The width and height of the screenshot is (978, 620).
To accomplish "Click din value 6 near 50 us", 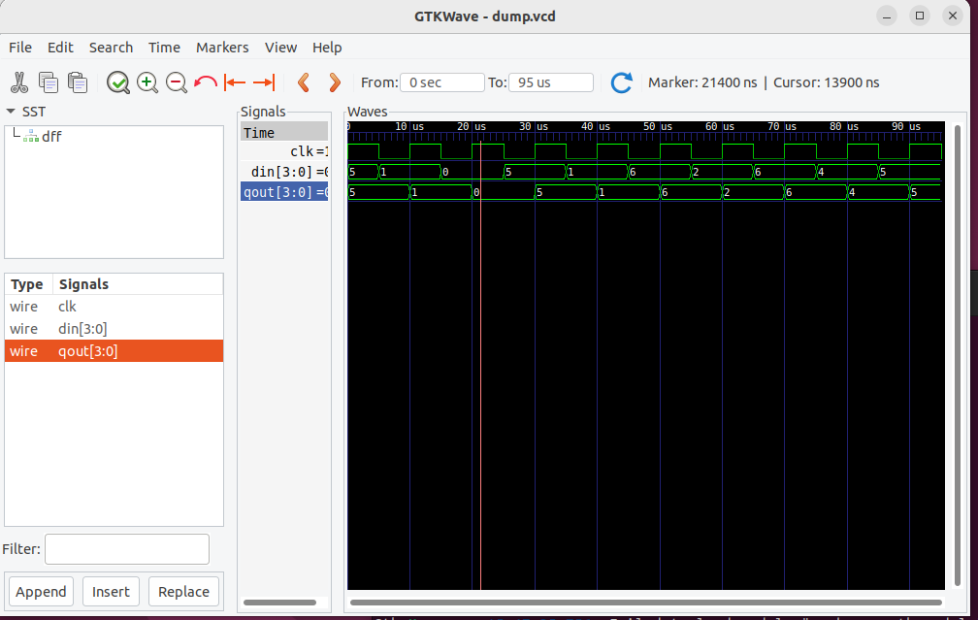I will pos(633,172).
